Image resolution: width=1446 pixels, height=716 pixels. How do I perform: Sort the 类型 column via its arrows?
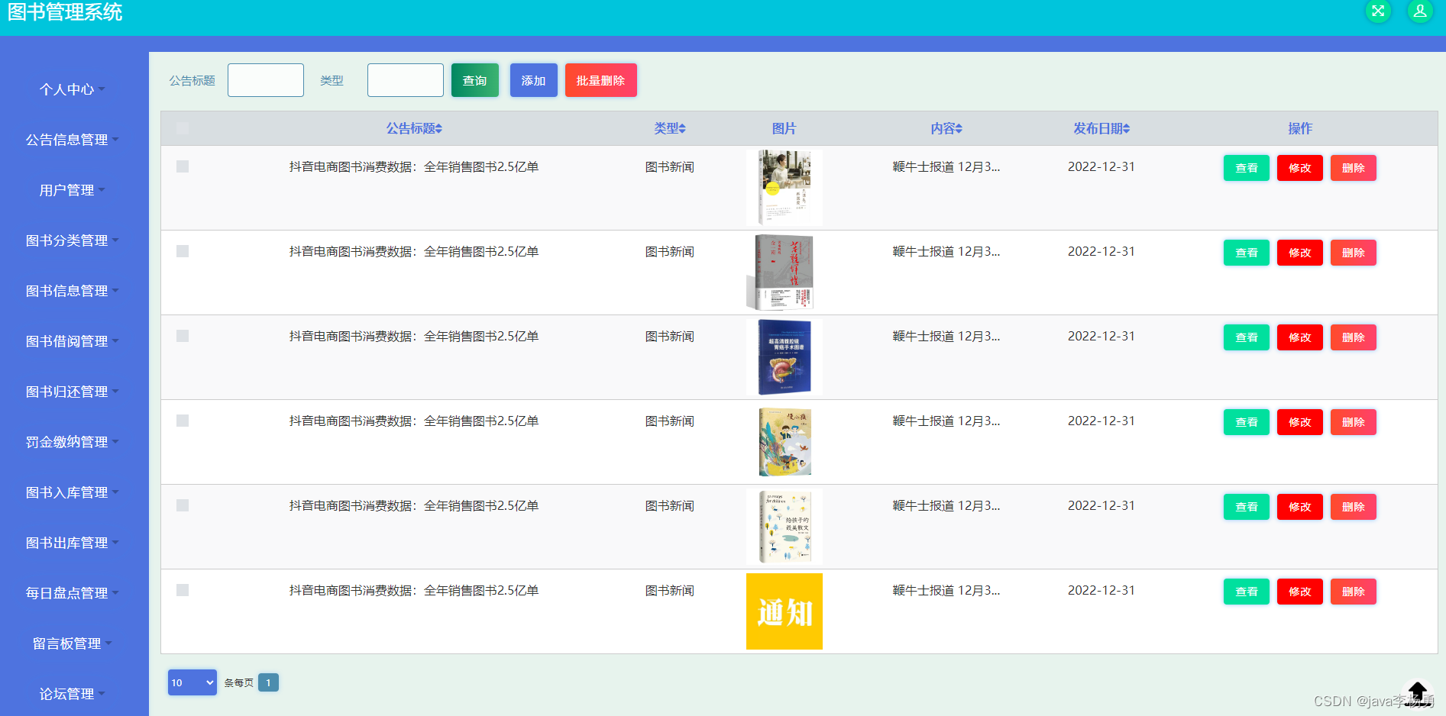(x=682, y=129)
